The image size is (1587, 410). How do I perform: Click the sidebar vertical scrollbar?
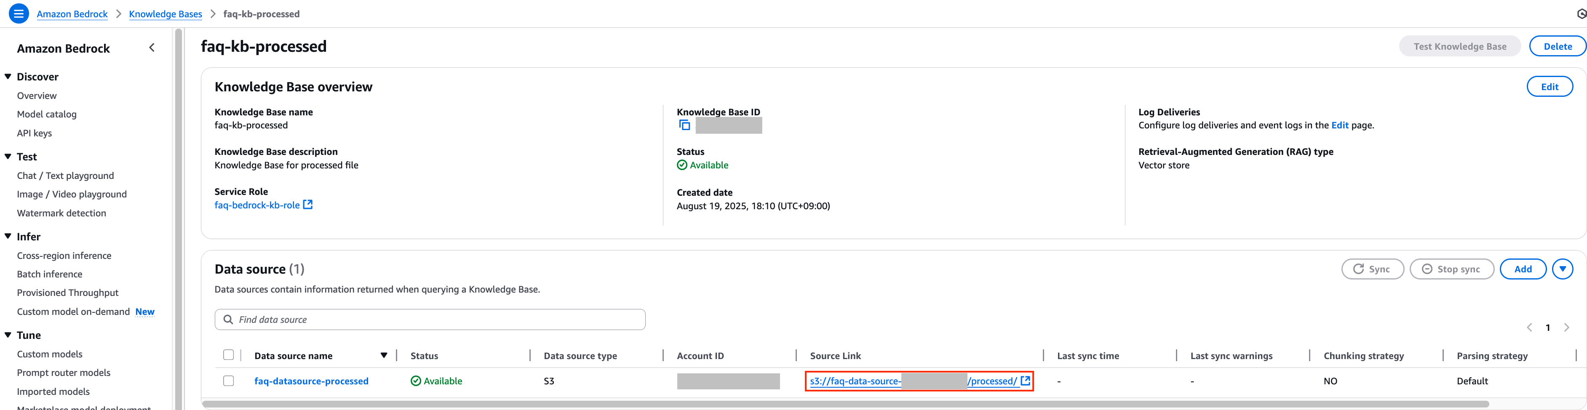tap(179, 218)
